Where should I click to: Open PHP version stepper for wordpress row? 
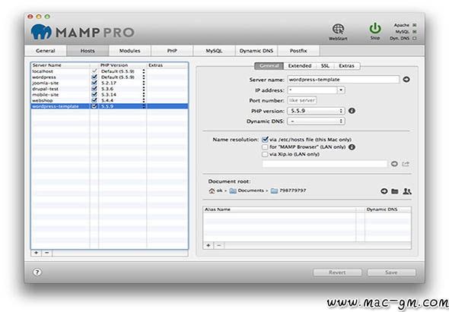pos(144,77)
